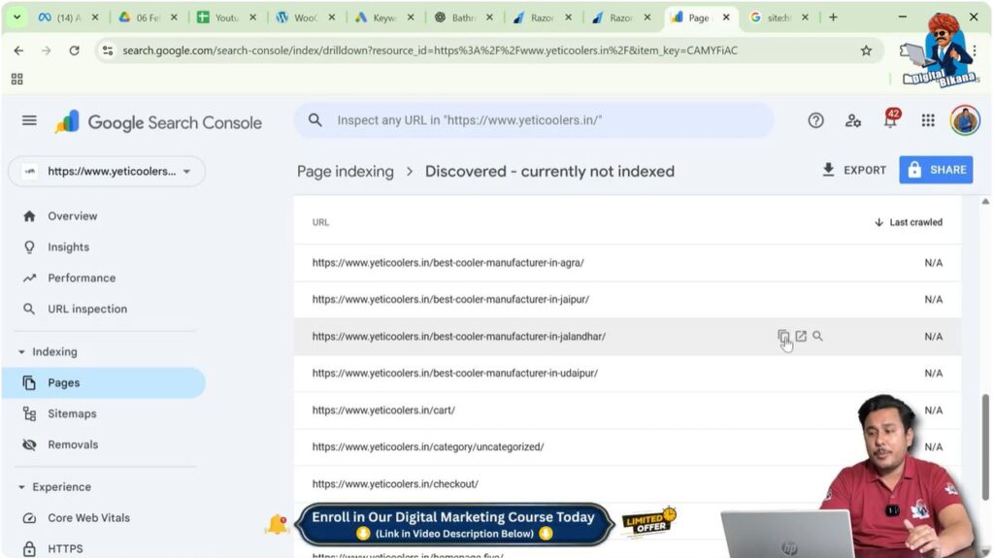Close the Page Search Console tab
994x558 pixels.
[726, 17]
